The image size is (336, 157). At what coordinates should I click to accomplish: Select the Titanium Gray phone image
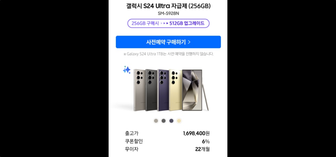[139, 90]
